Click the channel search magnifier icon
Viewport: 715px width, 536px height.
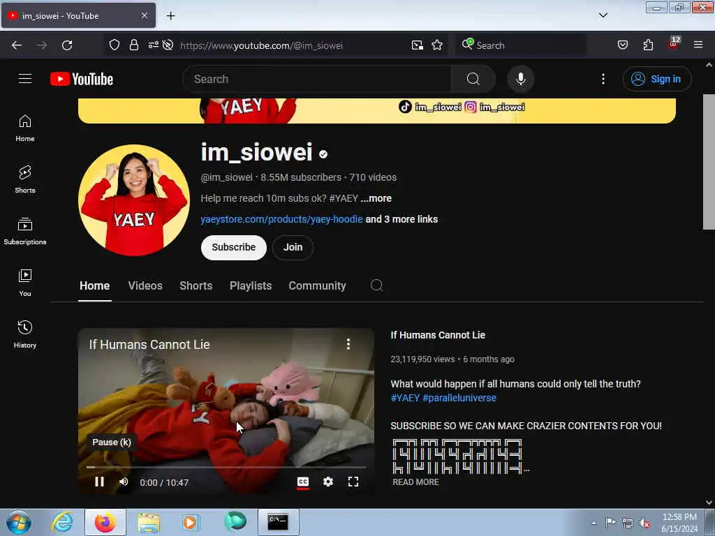tap(376, 285)
